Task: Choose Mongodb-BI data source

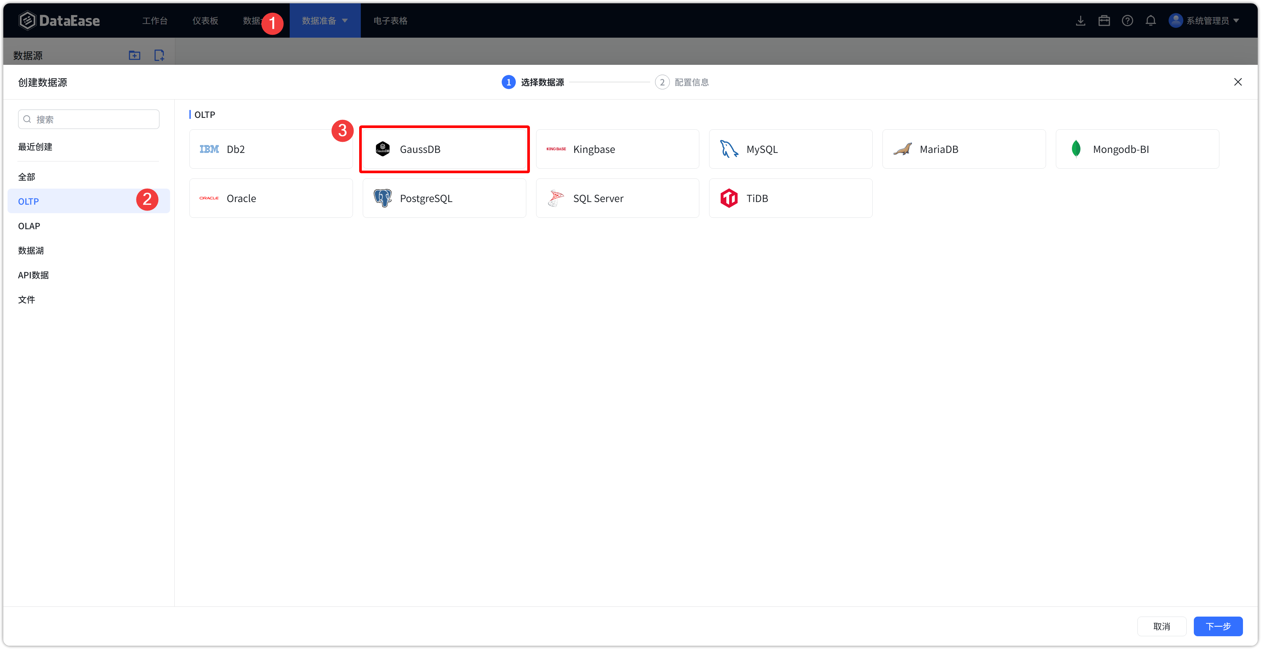Action: click(1137, 149)
